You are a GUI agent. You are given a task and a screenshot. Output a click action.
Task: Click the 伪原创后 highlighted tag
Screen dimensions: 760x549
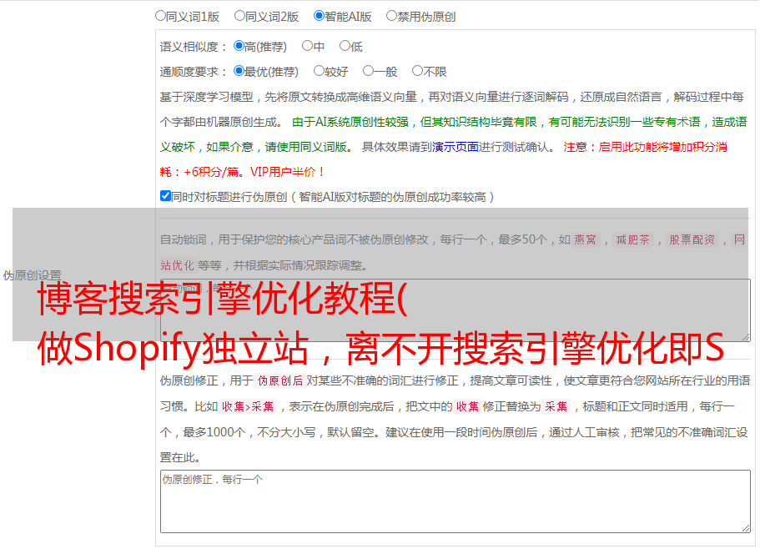pyautogui.click(x=280, y=380)
